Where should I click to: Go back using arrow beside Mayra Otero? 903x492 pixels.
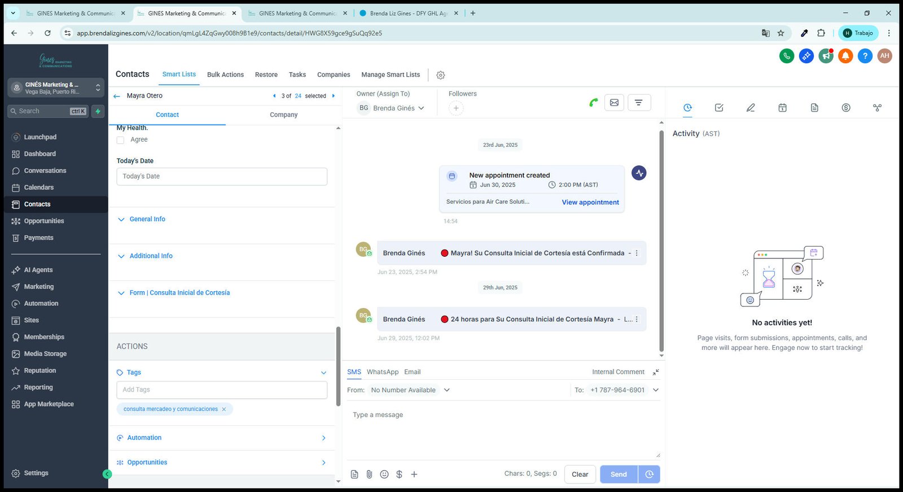(117, 96)
